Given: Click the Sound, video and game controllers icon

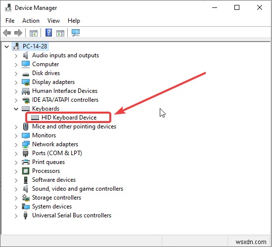Looking at the screenshot, I should coord(26,189).
